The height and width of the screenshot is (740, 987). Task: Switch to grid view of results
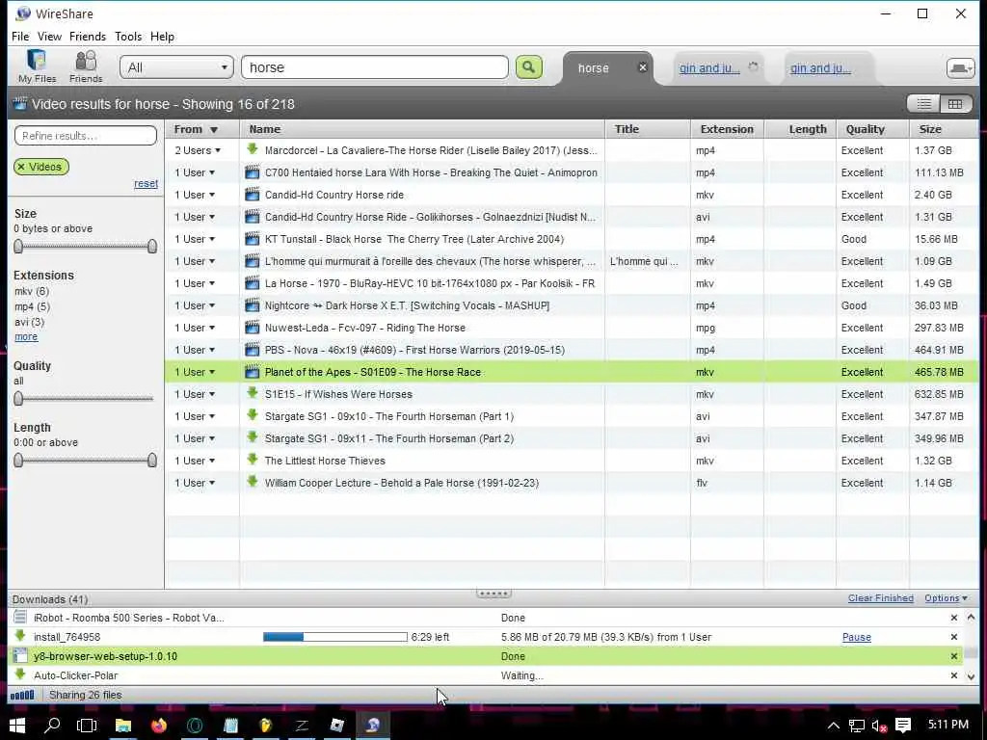955,104
